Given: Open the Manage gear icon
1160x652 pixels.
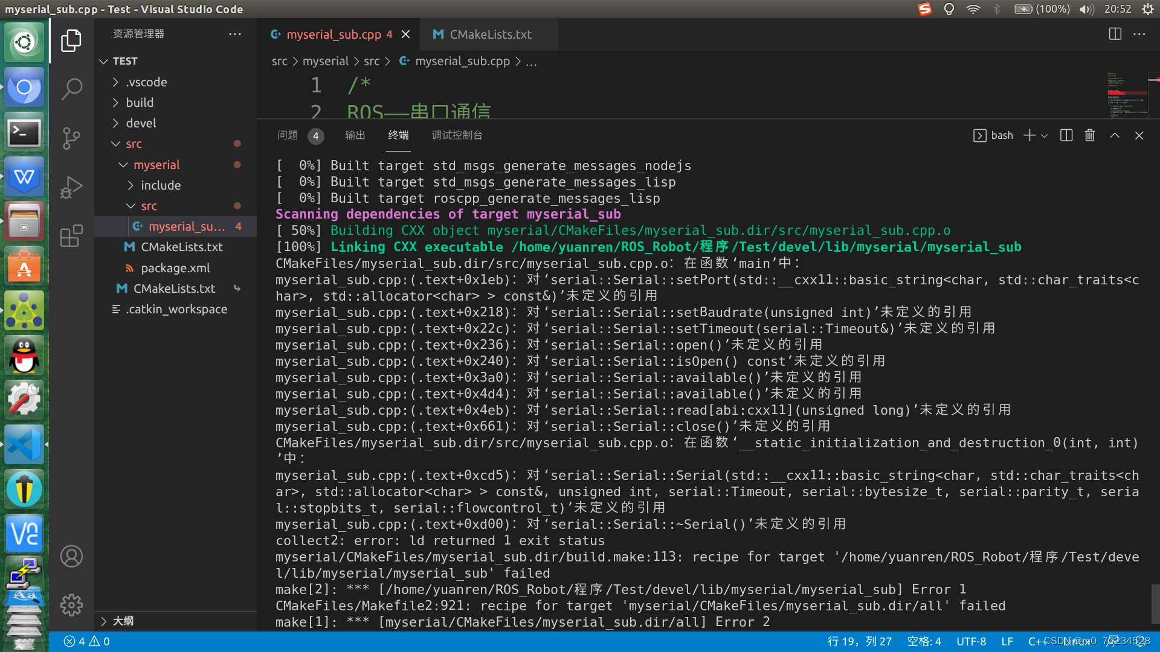Looking at the screenshot, I should coord(71,604).
